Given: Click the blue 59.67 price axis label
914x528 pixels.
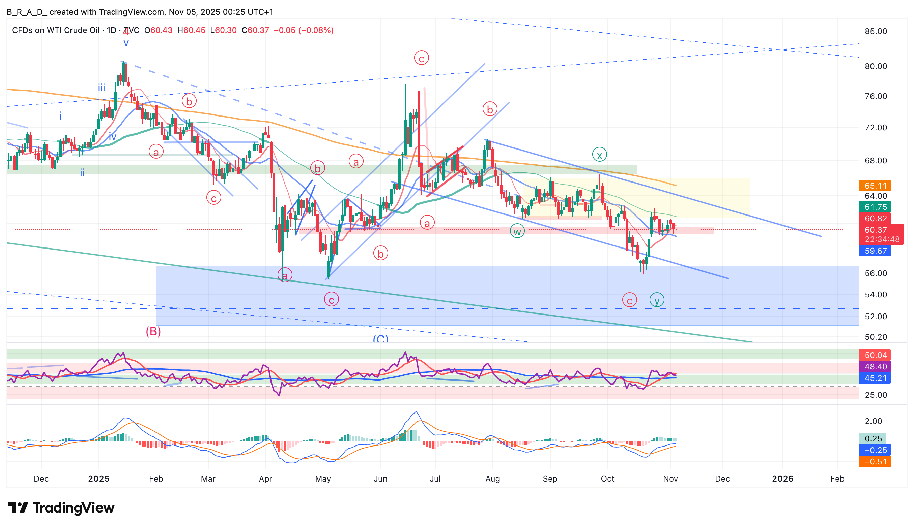Looking at the screenshot, I should (875, 251).
